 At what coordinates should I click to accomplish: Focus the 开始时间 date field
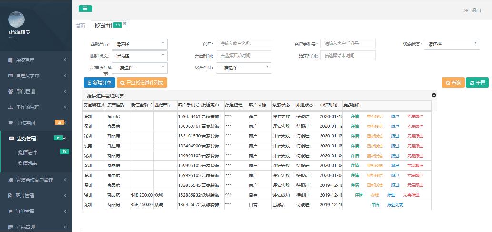coord(244,56)
